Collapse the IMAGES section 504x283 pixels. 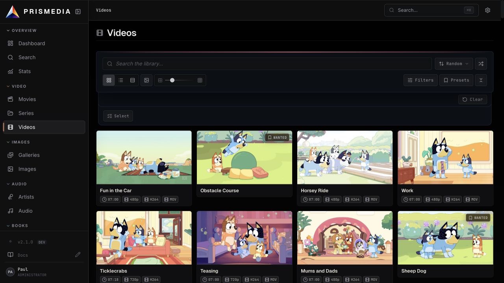coord(18,142)
